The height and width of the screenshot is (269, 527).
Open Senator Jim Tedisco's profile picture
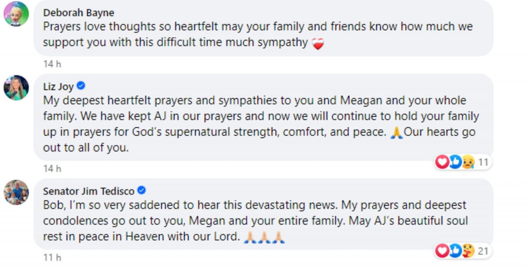click(17, 191)
